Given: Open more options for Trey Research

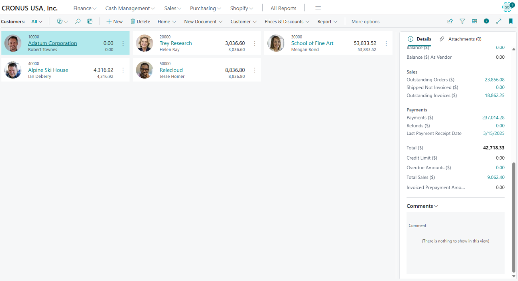Looking at the screenshot, I should [x=255, y=43].
